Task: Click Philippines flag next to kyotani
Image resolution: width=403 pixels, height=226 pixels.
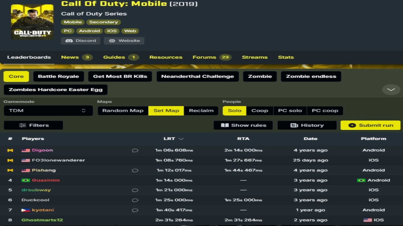Action: (x=26, y=210)
